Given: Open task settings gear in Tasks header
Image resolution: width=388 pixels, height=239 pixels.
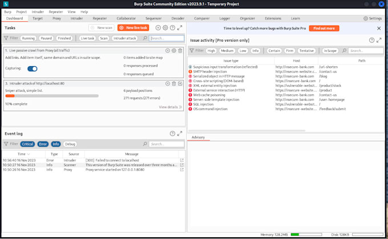Looking at the screenshot, I should tap(165, 28).
